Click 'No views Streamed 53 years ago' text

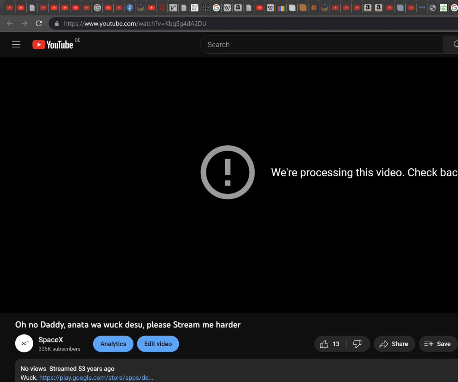click(x=68, y=369)
